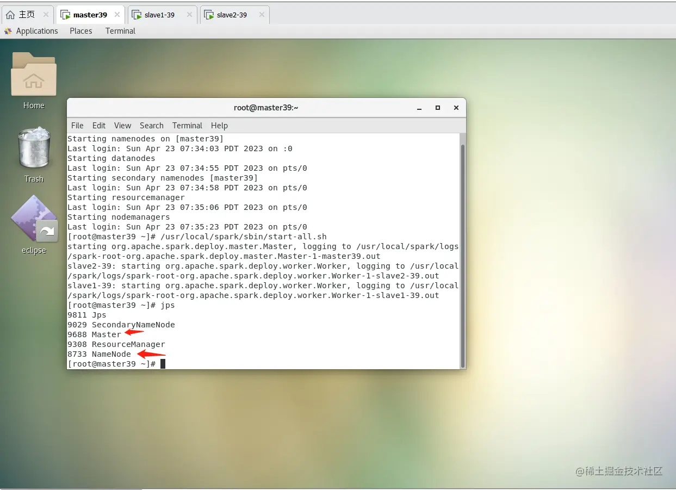Select the master39 tab
The image size is (676, 490).
(90, 15)
